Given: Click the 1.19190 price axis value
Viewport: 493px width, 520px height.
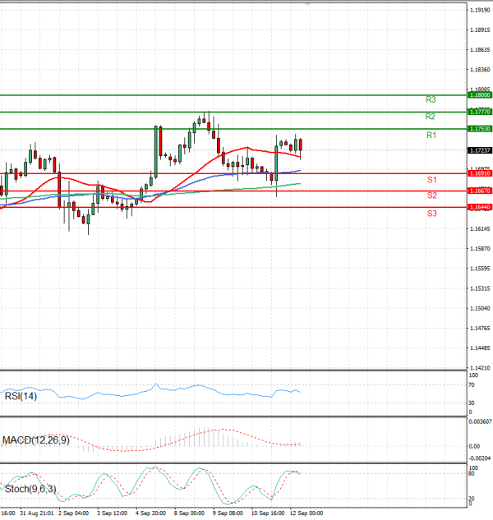Looking at the screenshot, I should pyautogui.click(x=480, y=11).
